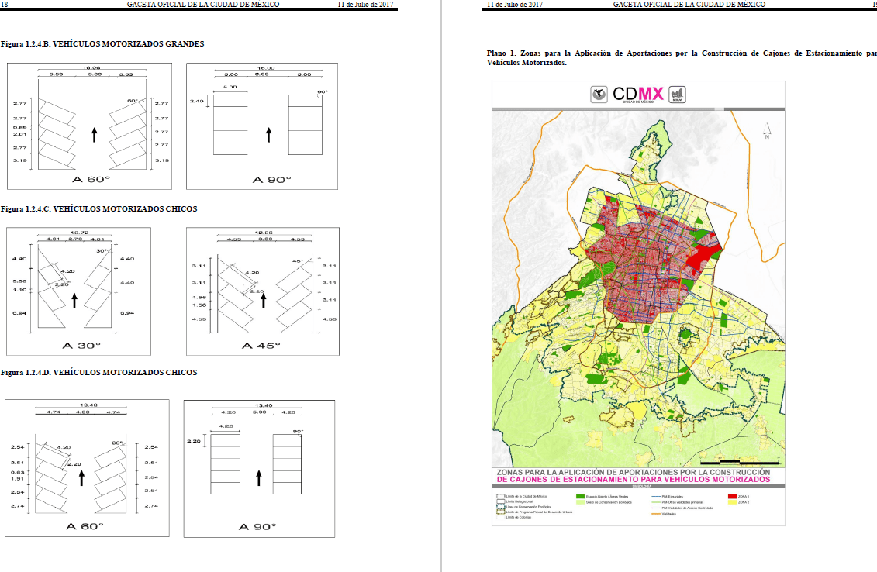The width and height of the screenshot is (877, 572).
Task: Click the map scale bar
Action: (x=740, y=462)
